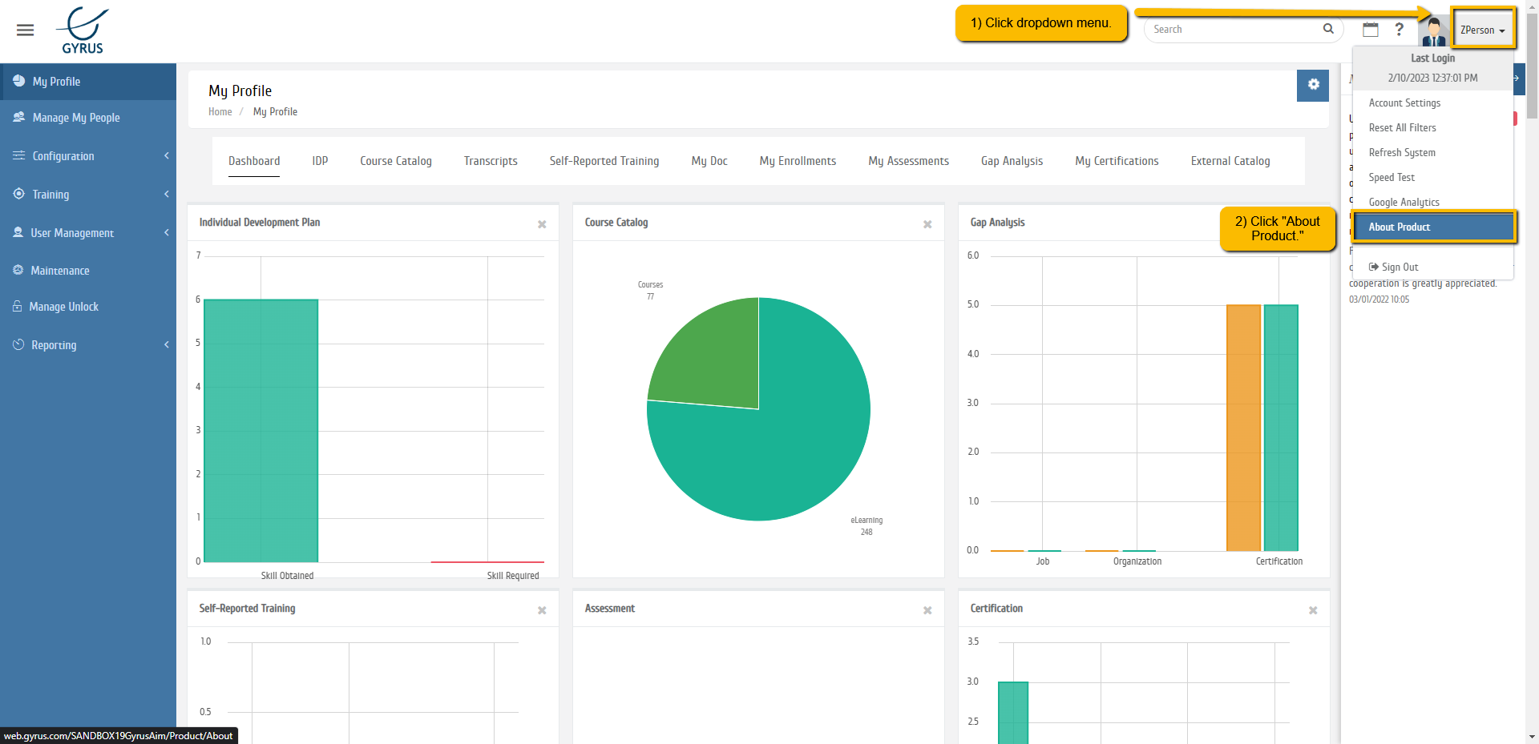Click the Gyrus logo
The height and width of the screenshot is (744, 1539).
click(x=83, y=30)
